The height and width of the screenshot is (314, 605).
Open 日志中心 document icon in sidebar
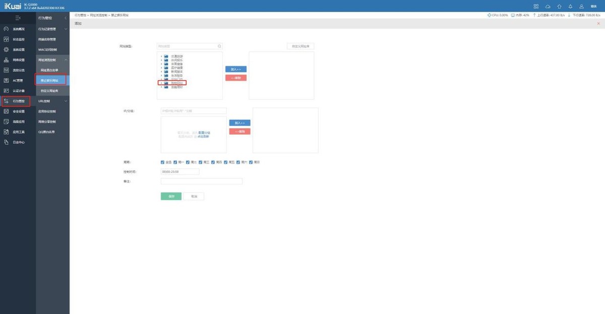pos(6,142)
